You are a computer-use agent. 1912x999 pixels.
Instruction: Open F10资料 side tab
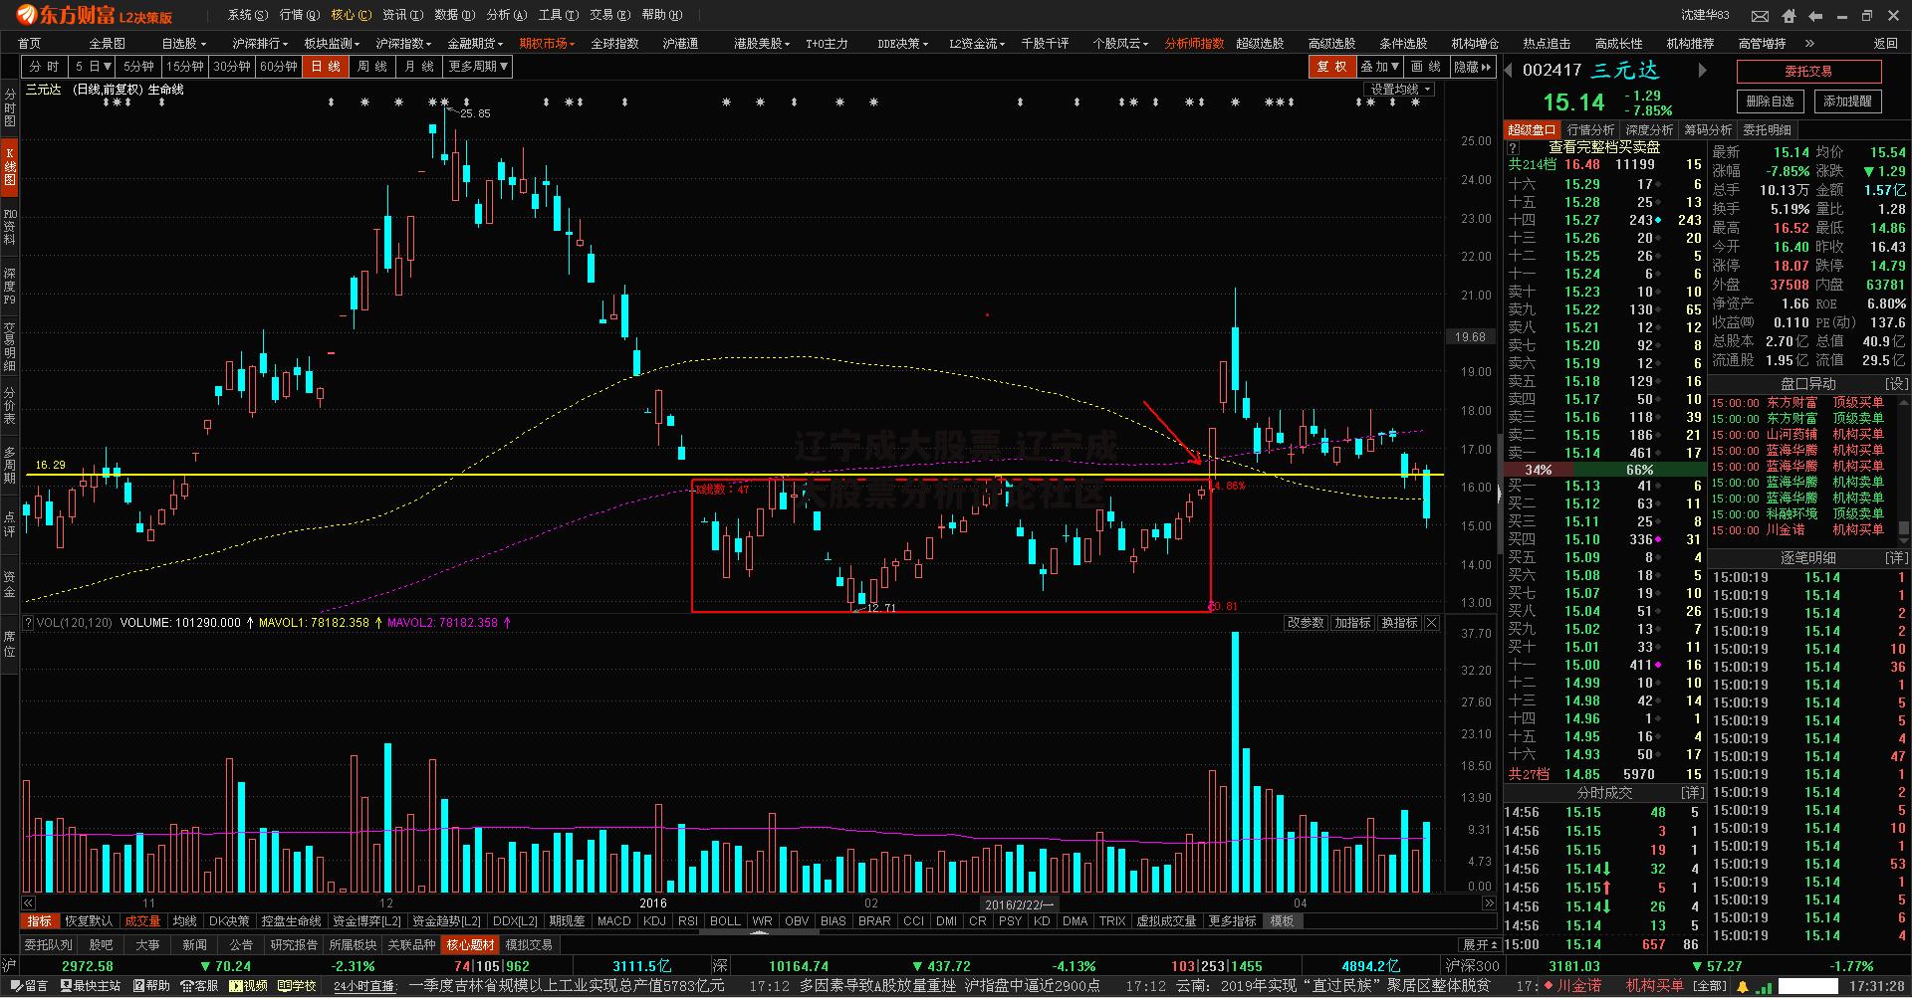pos(9,227)
